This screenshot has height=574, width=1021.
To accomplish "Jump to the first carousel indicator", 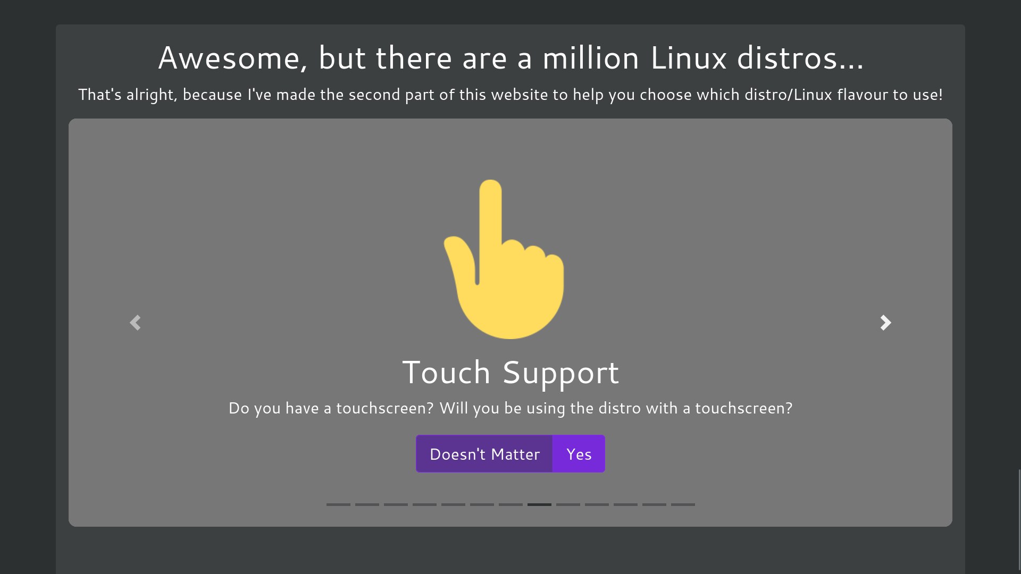I will coord(338,504).
